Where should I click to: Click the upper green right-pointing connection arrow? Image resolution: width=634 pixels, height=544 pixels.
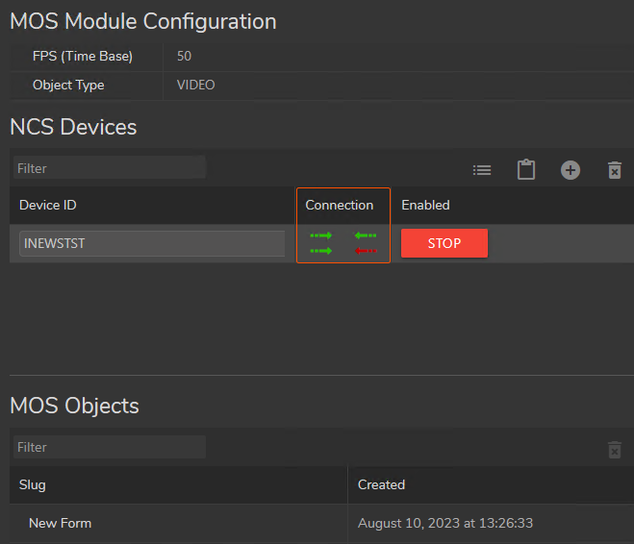point(320,235)
